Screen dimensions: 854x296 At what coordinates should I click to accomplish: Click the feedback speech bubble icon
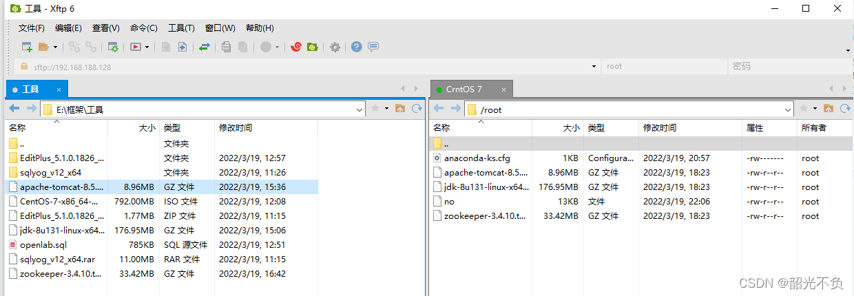pos(373,47)
